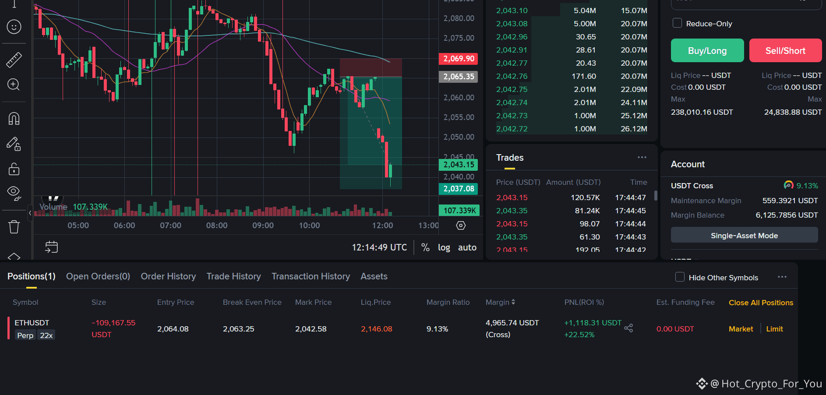Select order book price 2,043.10
The width and height of the screenshot is (826, 395).
click(x=512, y=11)
